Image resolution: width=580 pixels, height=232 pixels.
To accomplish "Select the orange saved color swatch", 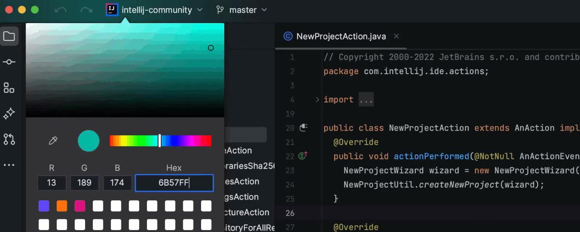I will point(62,206).
